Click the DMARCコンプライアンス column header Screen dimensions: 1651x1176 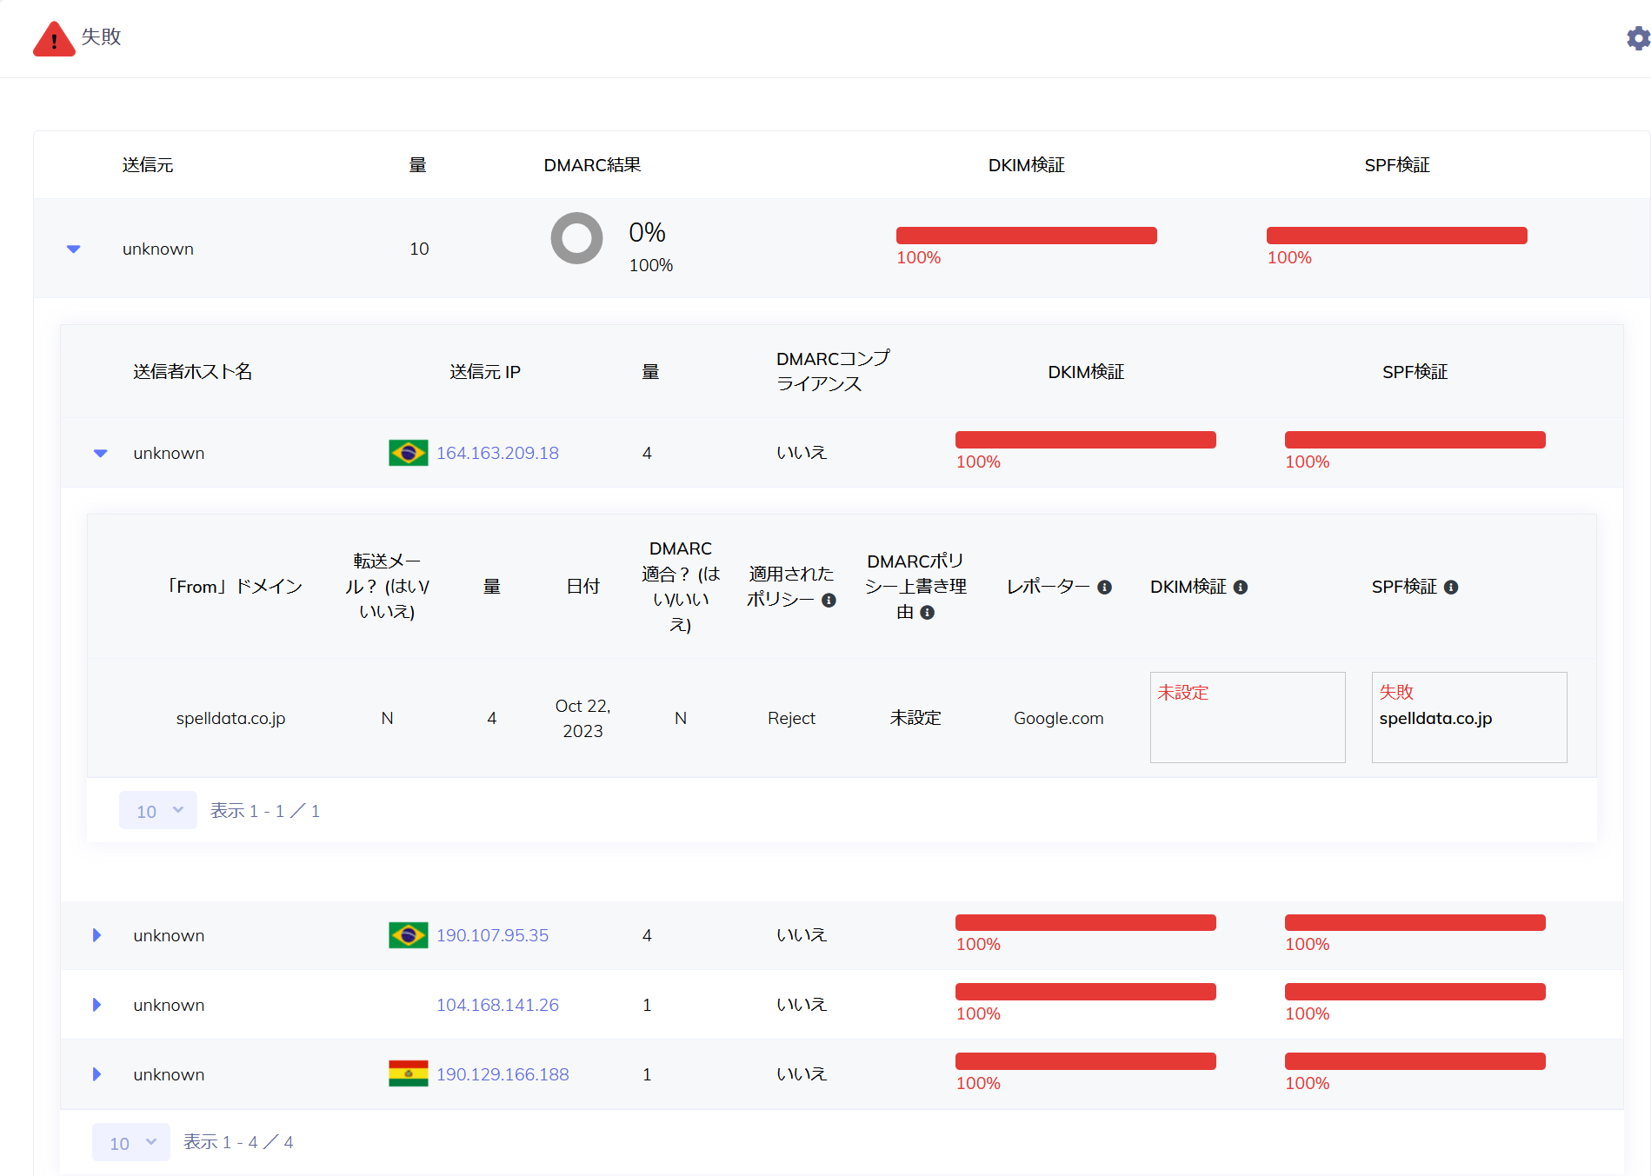click(833, 371)
